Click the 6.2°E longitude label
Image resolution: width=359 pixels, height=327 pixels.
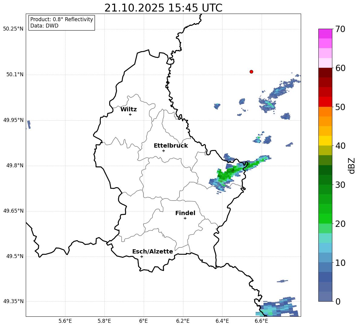(183, 321)
